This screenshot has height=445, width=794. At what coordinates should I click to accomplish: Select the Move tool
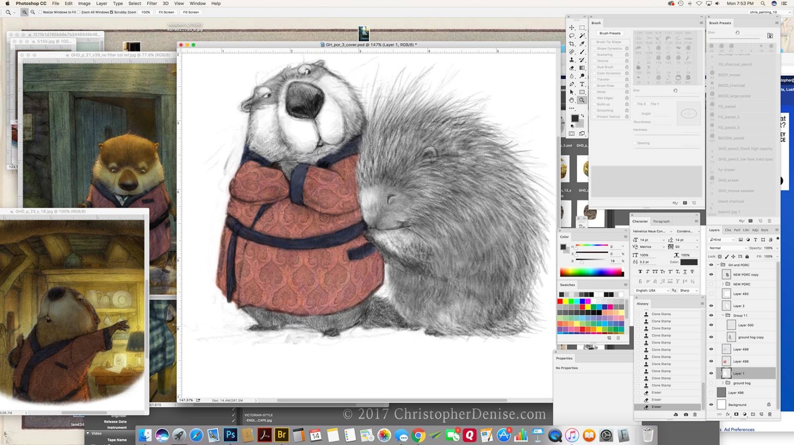(x=572, y=28)
